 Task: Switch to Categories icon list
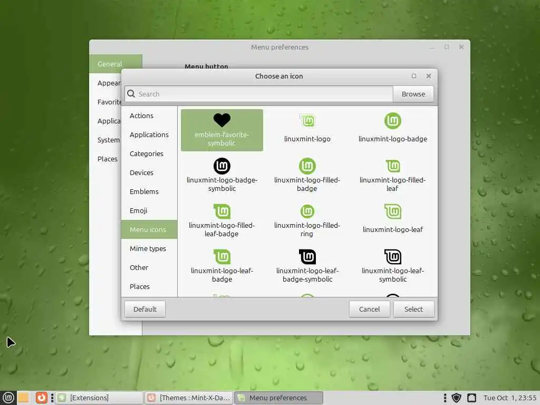tap(149, 153)
